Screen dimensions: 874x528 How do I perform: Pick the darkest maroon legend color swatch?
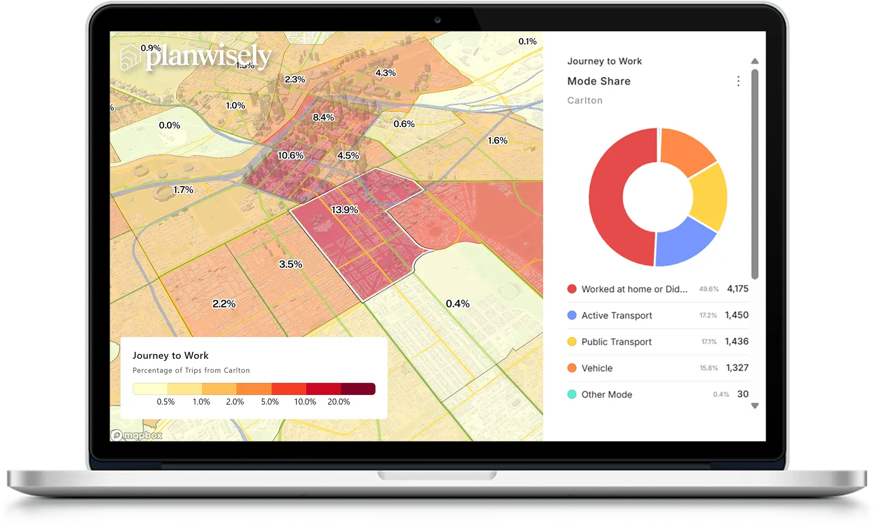pyautogui.click(x=358, y=389)
